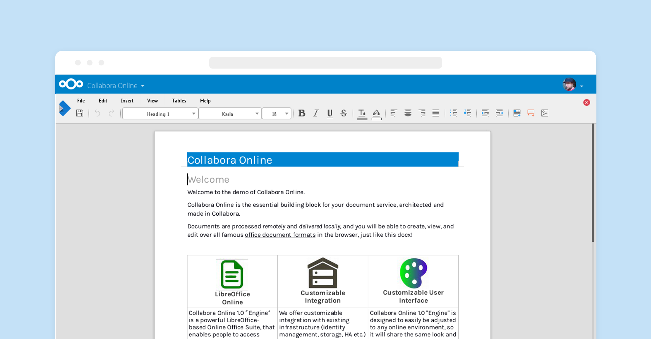Image resolution: width=651 pixels, height=339 pixels.
Task: Open the Tables menu
Action: point(179,101)
